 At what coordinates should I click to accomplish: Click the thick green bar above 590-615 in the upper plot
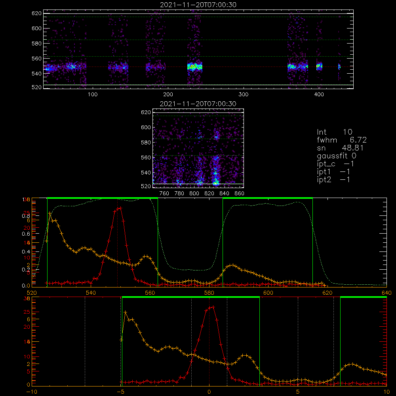coord(267,198)
